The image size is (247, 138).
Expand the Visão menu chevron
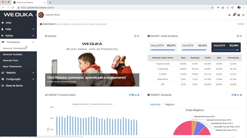tap(33, 29)
